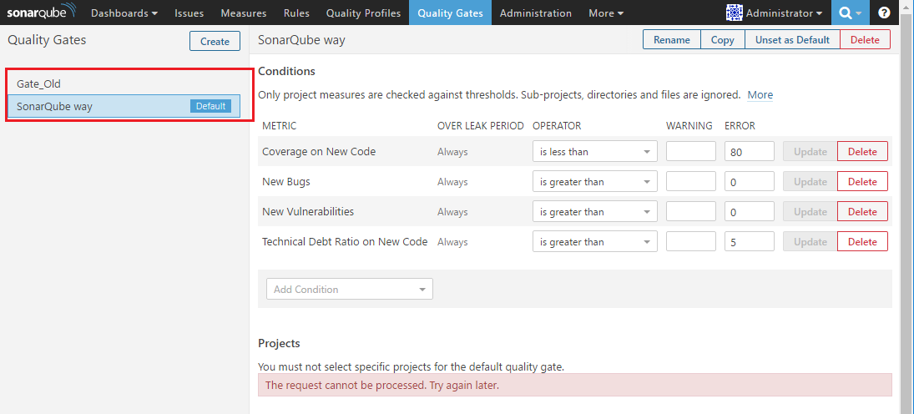914x414 pixels.
Task: Focus warning field for New Vulnerabilities
Action: [691, 212]
